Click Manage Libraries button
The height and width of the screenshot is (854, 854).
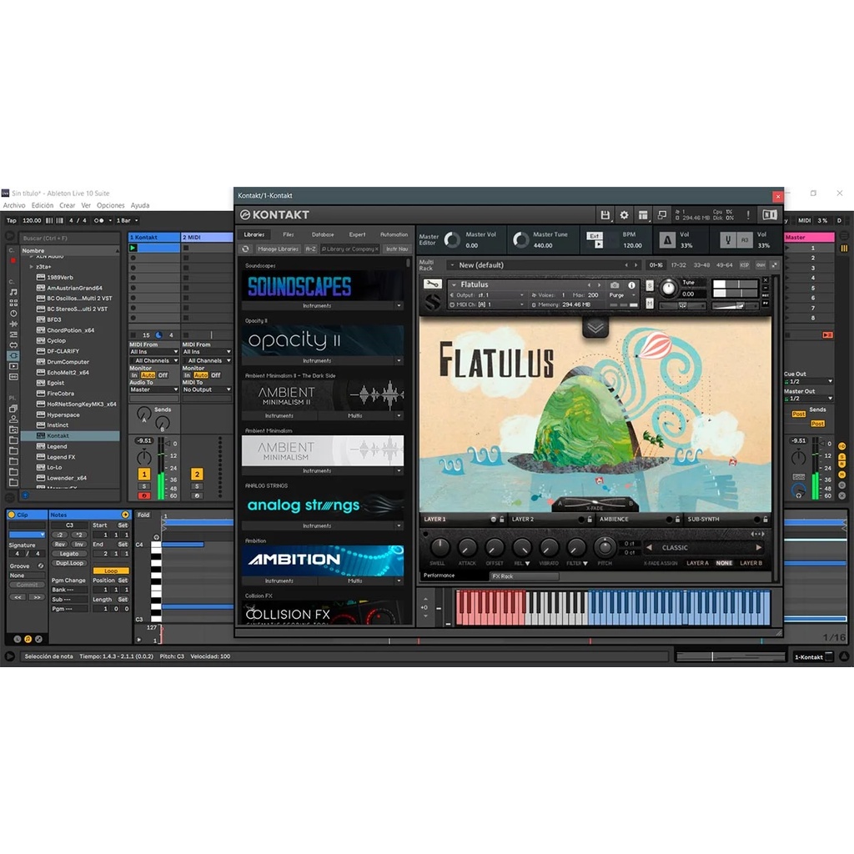278,249
